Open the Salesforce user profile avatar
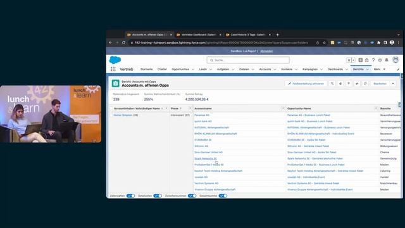 point(396,60)
